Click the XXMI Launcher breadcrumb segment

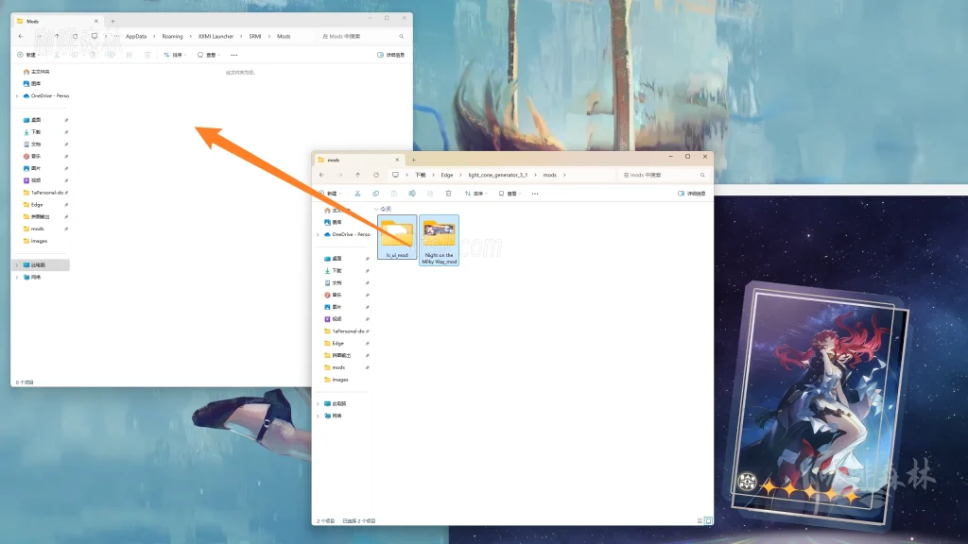216,36
